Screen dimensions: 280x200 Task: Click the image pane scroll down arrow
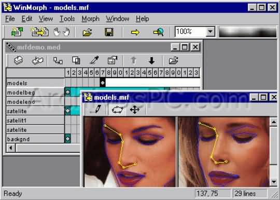[274, 182]
